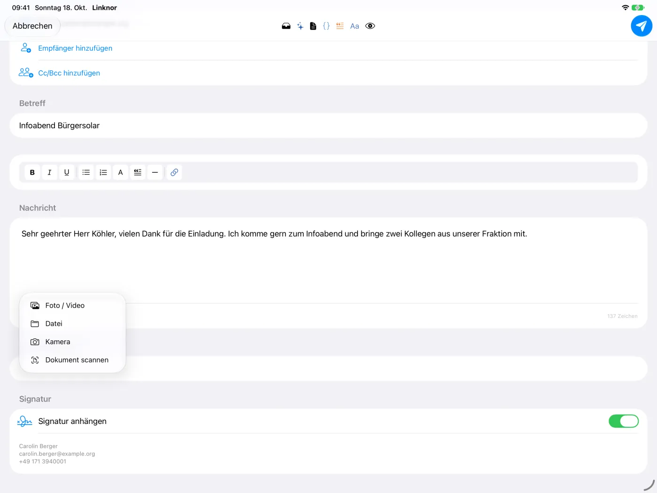The image size is (657, 493).
Task: Toggle italic formatting
Action: (49, 172)
